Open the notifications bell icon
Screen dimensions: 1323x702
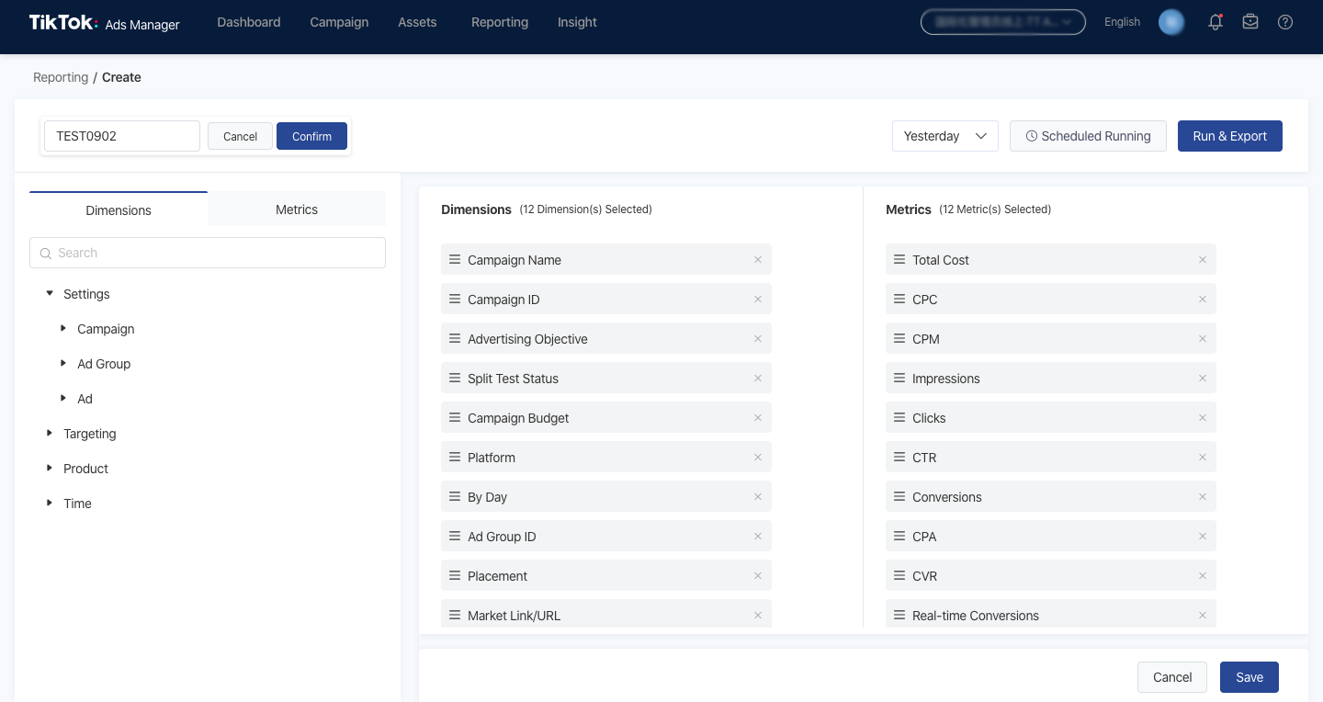[x=1216, y=22]
